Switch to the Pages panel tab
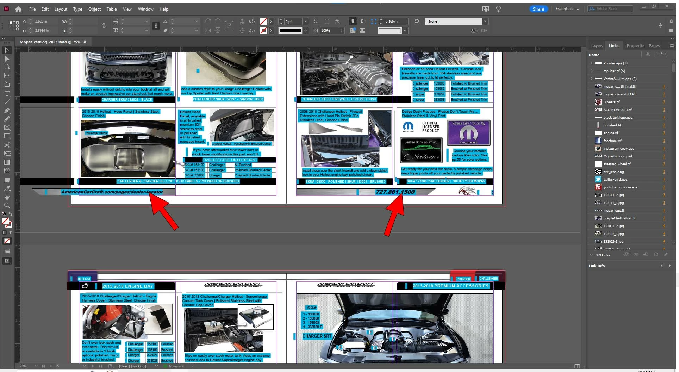Screen dimensions: 679x372 tap(654, 46)
